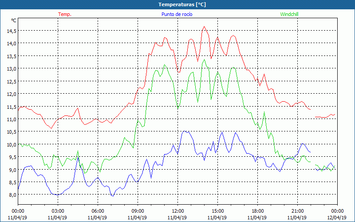Click the 14,5 y-axis value
The height and width of the screenshot is (222, 355).
coord(12,31)
